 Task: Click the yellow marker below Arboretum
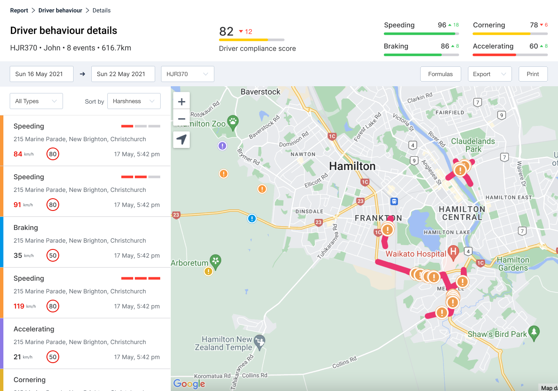tap(208, 271)
